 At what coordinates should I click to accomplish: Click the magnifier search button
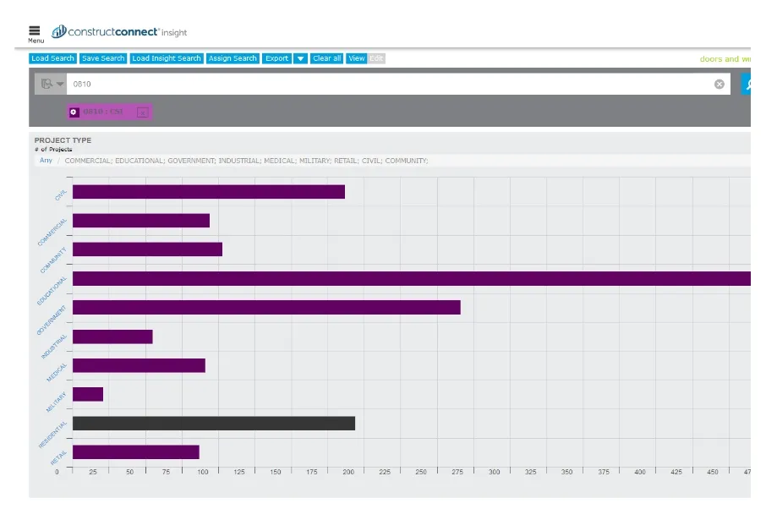point(746,84)
